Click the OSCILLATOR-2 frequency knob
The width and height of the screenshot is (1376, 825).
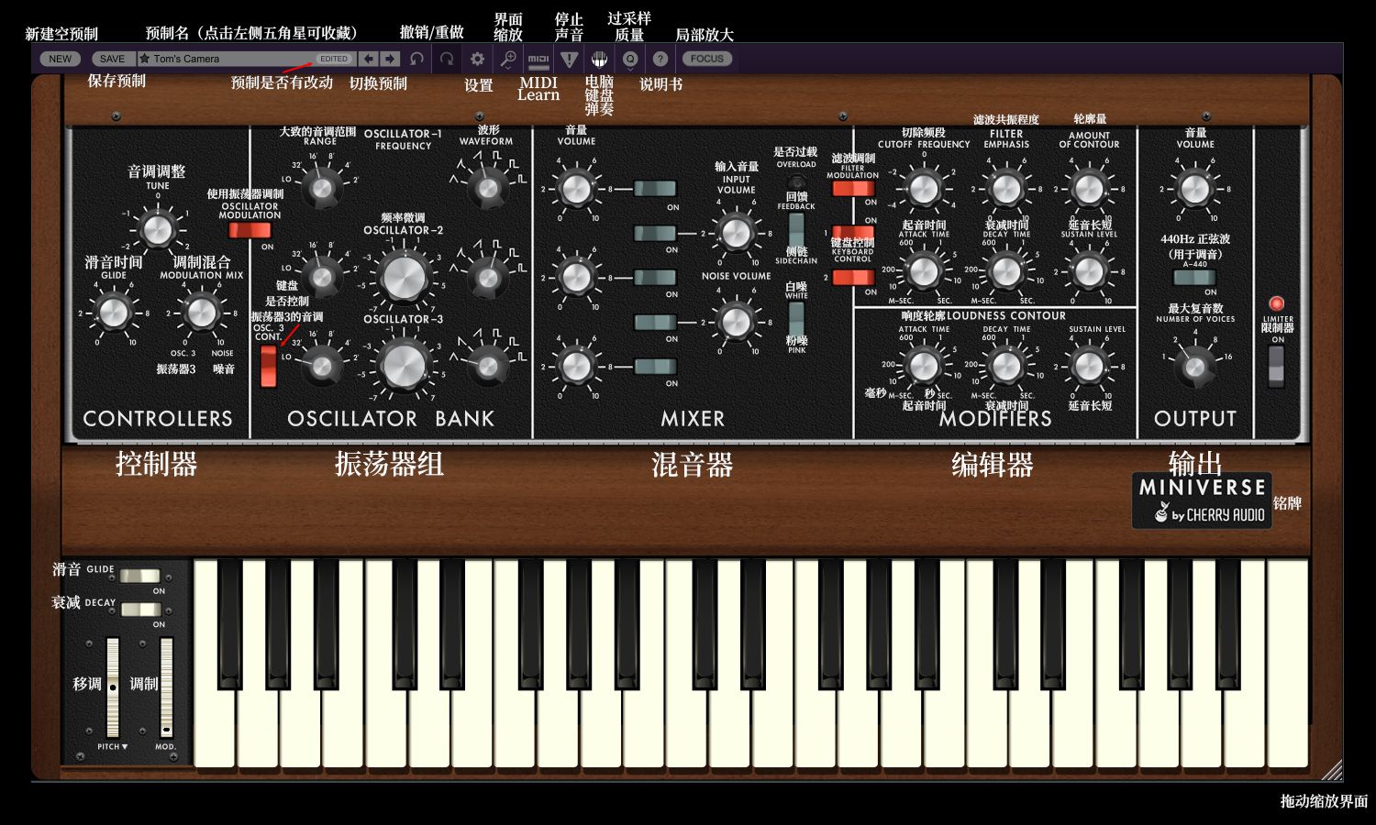point(404,278)
